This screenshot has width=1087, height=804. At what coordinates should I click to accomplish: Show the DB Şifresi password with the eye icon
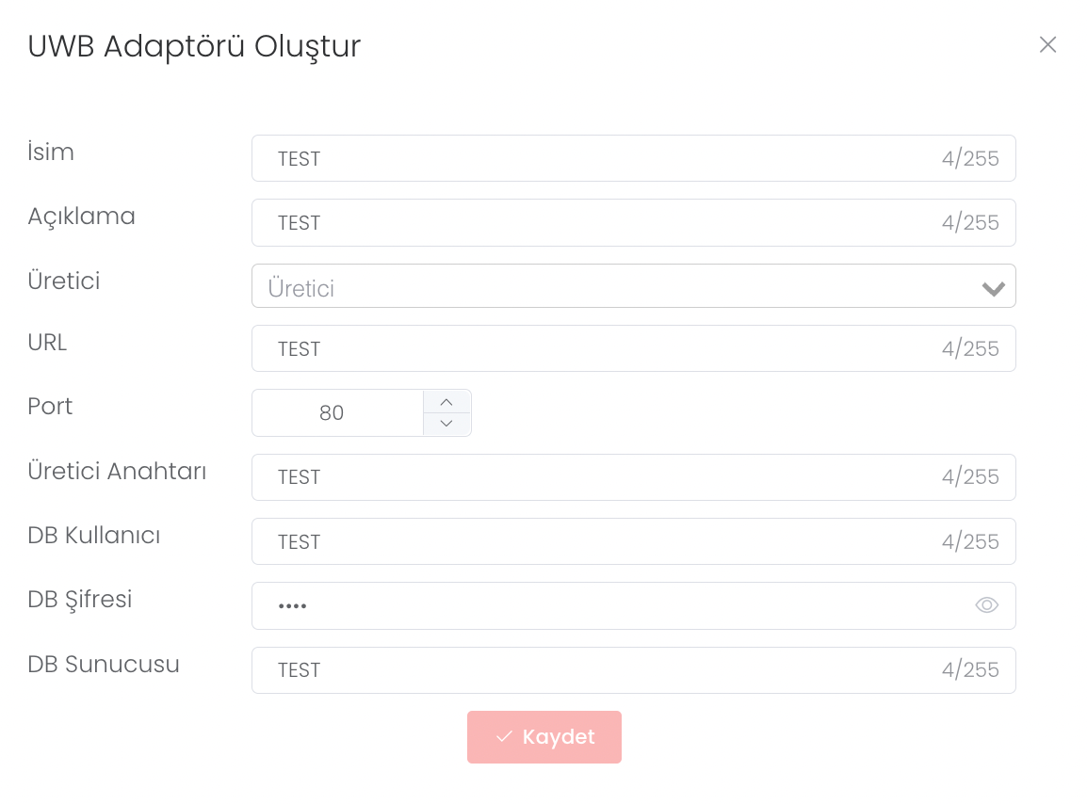(986, 605)
